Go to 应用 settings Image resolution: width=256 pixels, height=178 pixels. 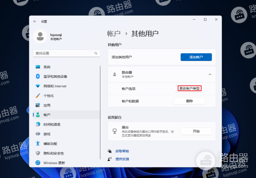(67, 105)
